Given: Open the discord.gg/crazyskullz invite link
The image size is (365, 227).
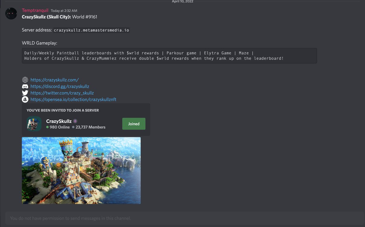Looking at the screenshot, I should coord(60,86).
